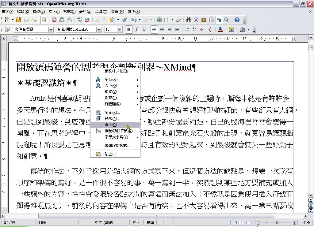
Task: Open the font name dropdown 新細明體
Action: pos(99,29)
